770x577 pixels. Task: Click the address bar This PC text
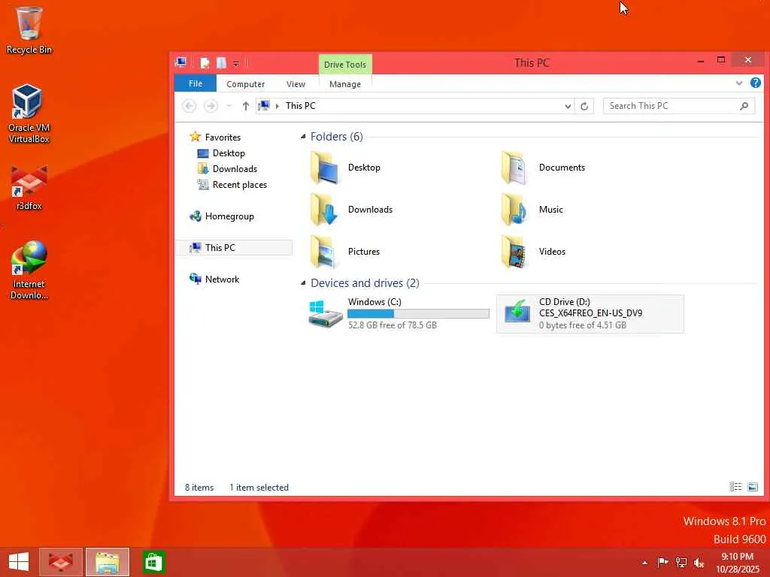click(x=301, y=105)
